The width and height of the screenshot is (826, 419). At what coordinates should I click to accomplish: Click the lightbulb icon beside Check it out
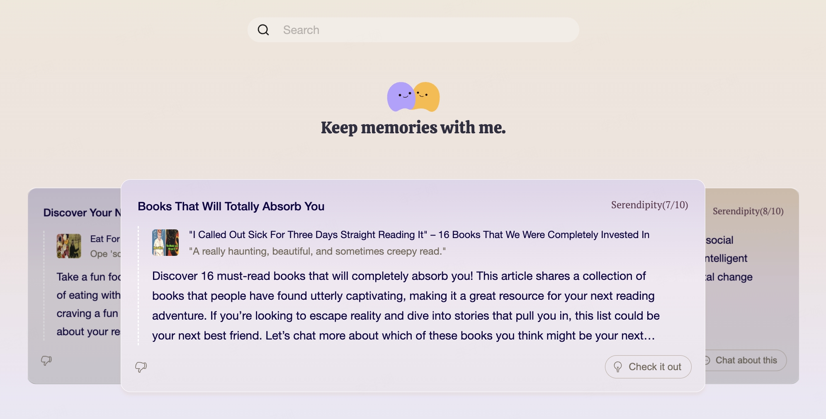click(618, 367)
